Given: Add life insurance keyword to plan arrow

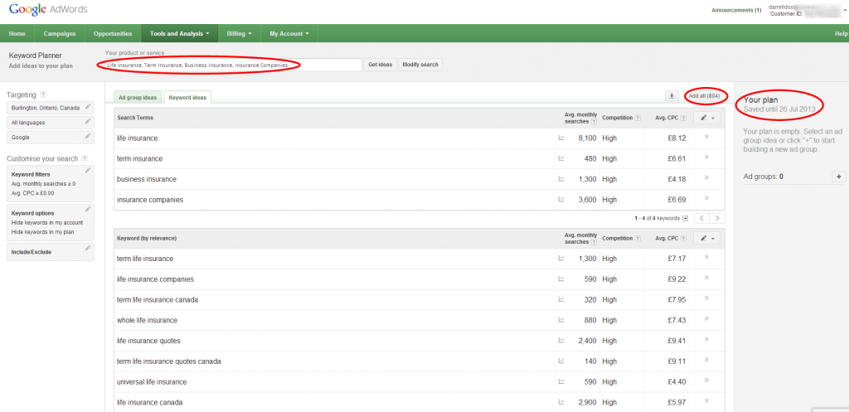Looking at the screenshot, I should coord(706,138).
